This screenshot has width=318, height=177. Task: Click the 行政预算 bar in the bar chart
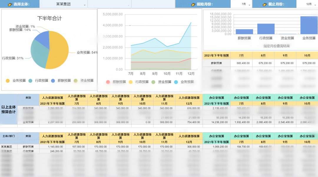point(266,29)
